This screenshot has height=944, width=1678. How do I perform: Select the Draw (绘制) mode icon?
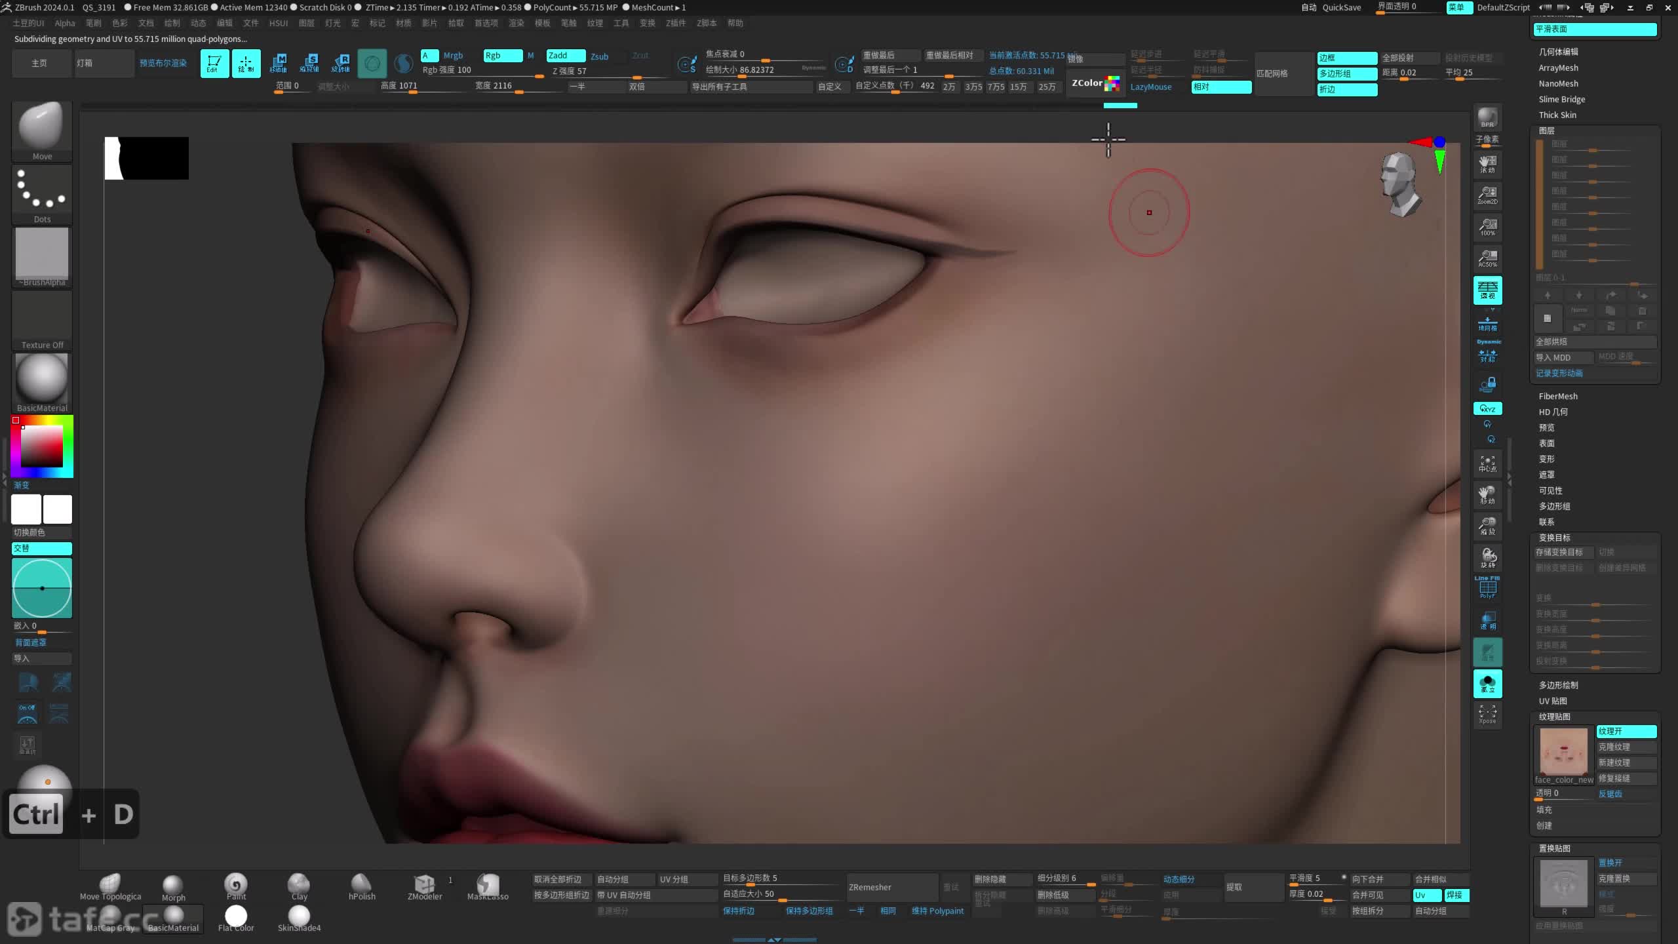coord(246,64)
